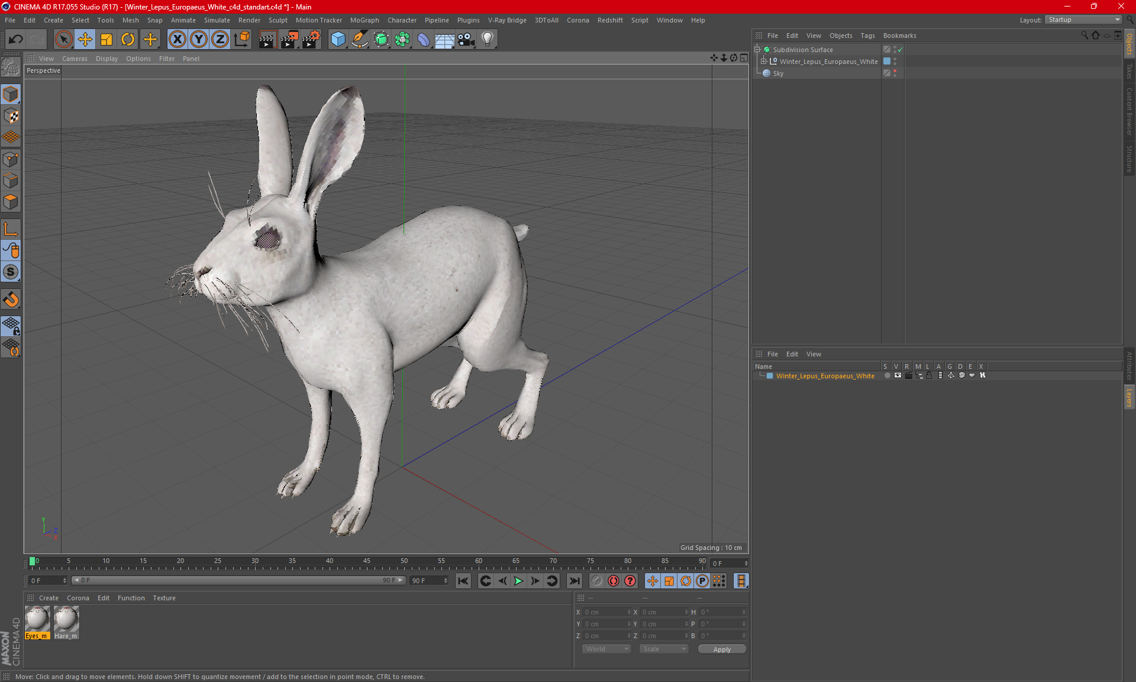Select the Live Selection tool

click(x=63, y=40)
